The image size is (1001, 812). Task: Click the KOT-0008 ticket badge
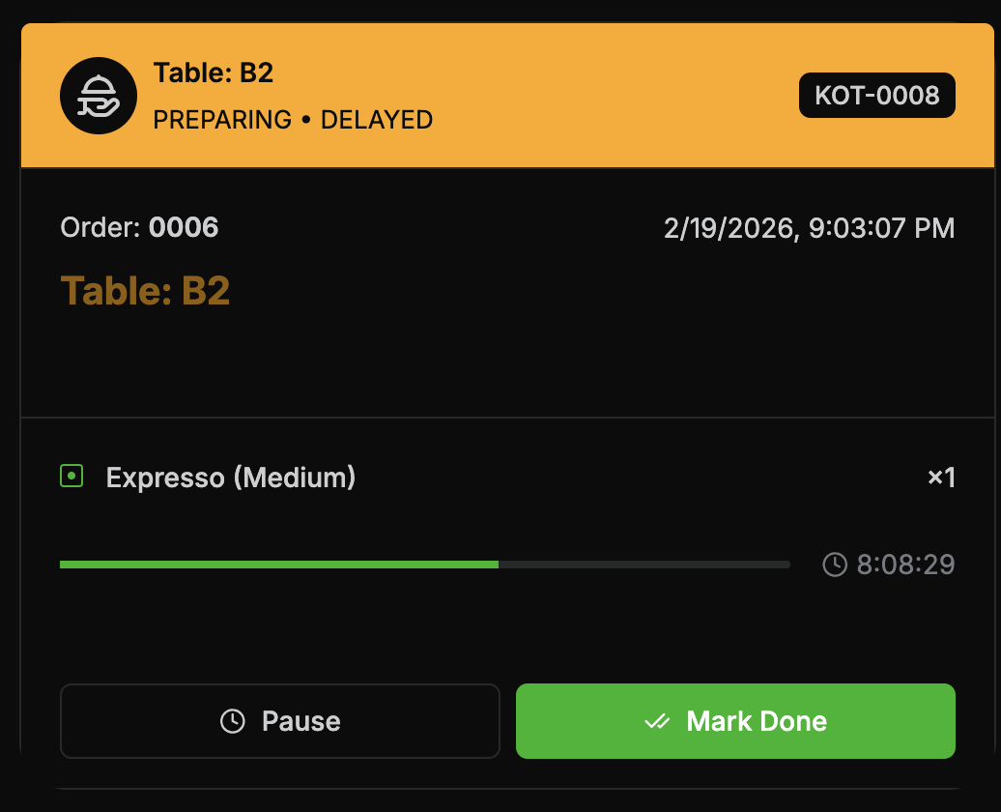click(876, 96)
